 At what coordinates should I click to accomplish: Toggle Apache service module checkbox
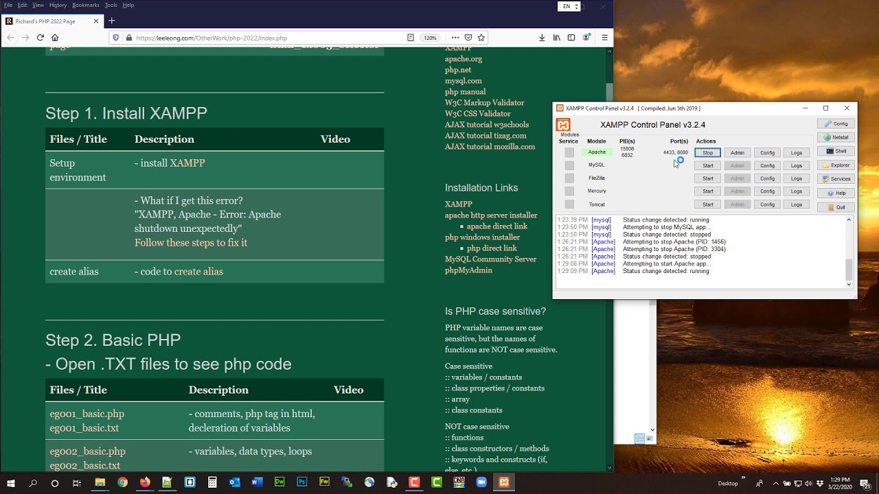(569, 152)
